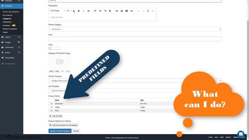Align description text right
This screenshot has width=249, height=140.
(x=105, y=11)
